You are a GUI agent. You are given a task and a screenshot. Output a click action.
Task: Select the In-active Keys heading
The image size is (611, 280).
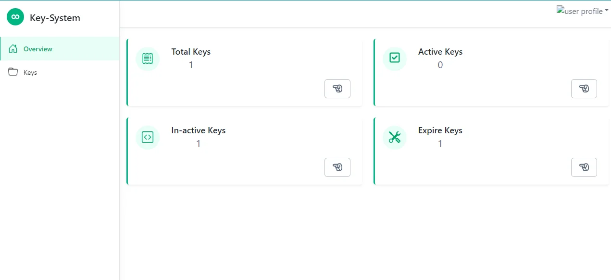coord(198,130)
